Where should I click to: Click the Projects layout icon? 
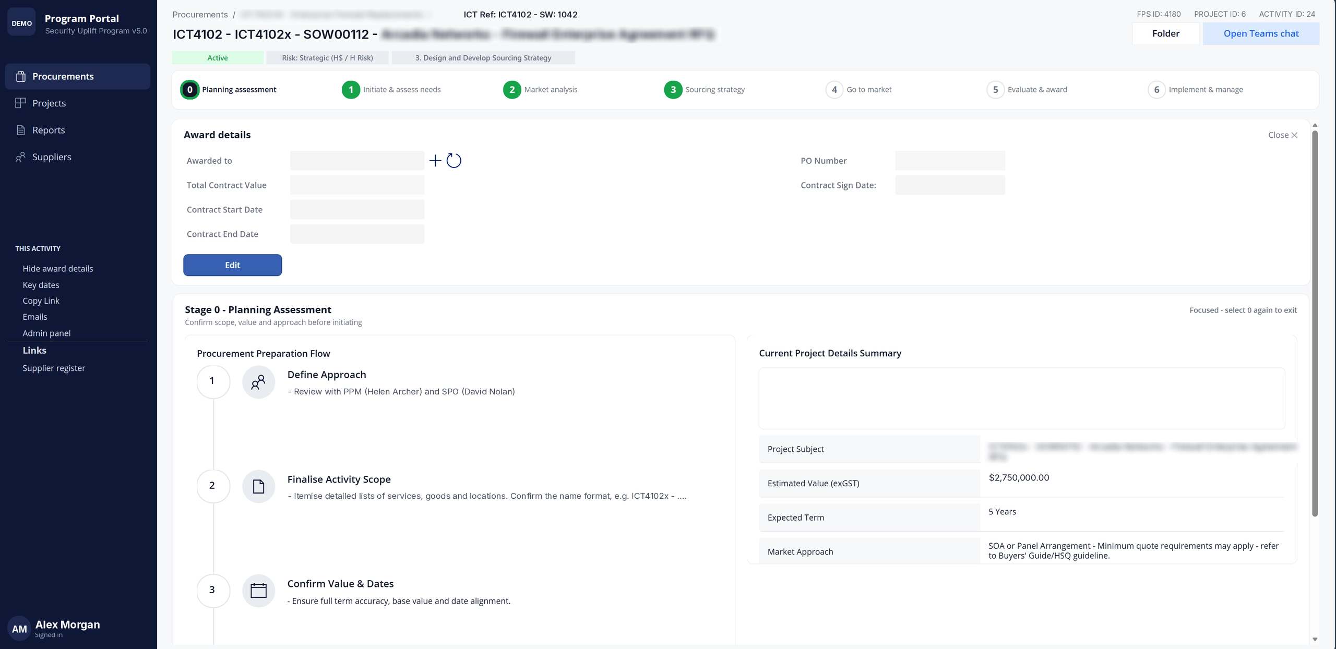21,103
